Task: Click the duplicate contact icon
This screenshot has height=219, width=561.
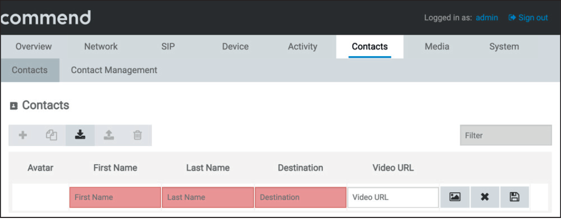Action: coord(51,135)
